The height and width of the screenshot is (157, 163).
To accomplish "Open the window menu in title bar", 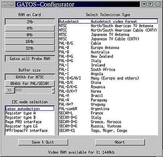I will pos(5,4).
